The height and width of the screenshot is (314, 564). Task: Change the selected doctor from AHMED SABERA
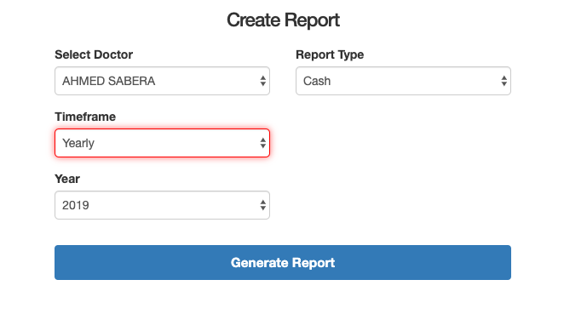[162, 81]
